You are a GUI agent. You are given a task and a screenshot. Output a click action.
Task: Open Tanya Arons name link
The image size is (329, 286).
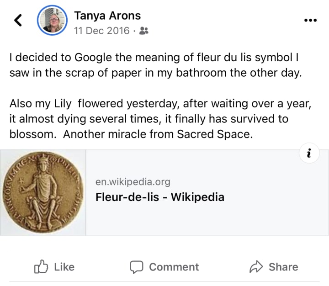pos(107,16)
